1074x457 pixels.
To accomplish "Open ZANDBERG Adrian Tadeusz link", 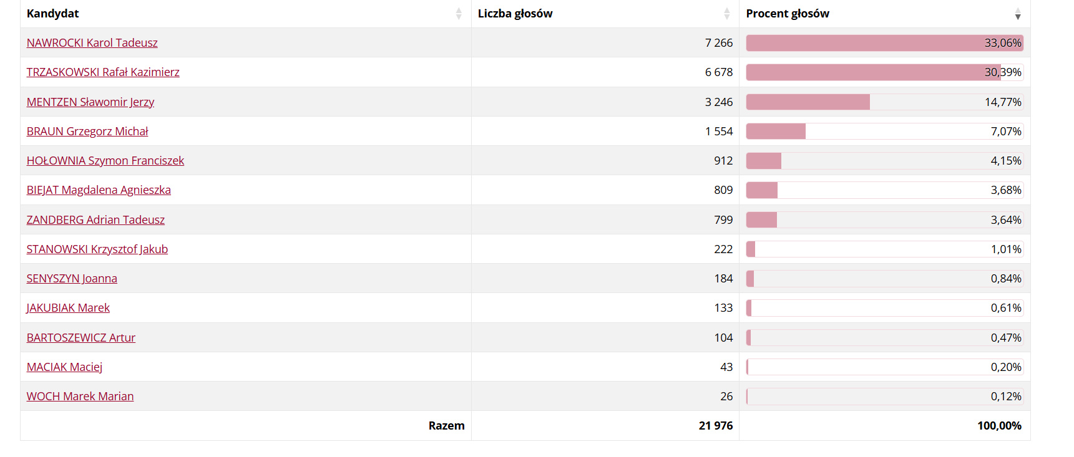I will (95, 219).
